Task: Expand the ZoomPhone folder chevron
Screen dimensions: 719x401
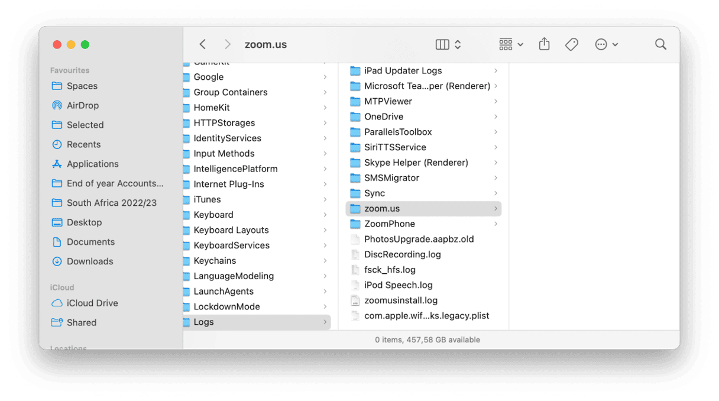Action: pyautogui.click(x=495, y=224)
